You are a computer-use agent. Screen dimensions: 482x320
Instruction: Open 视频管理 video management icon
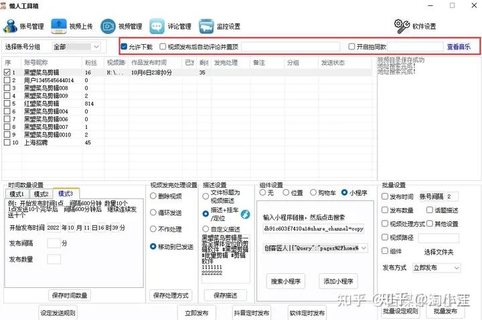click(x=108, y=26)
